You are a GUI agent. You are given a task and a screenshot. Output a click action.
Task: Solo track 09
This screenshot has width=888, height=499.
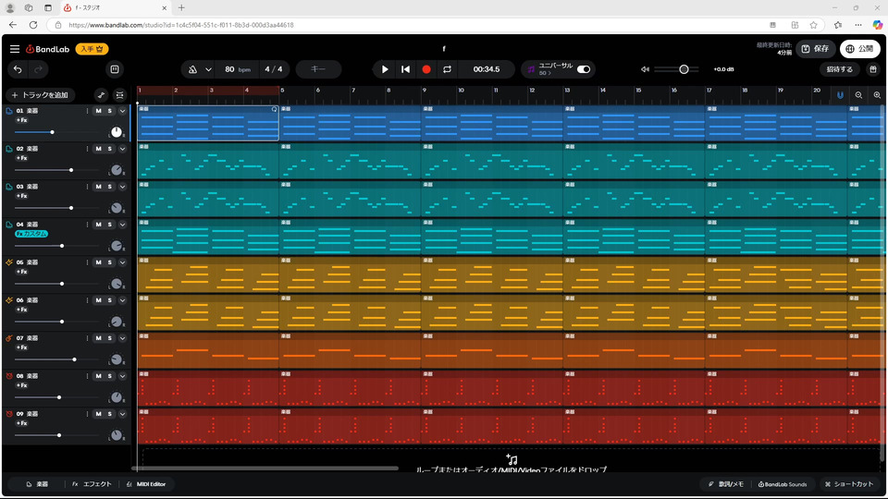click(x=110, y=414)
